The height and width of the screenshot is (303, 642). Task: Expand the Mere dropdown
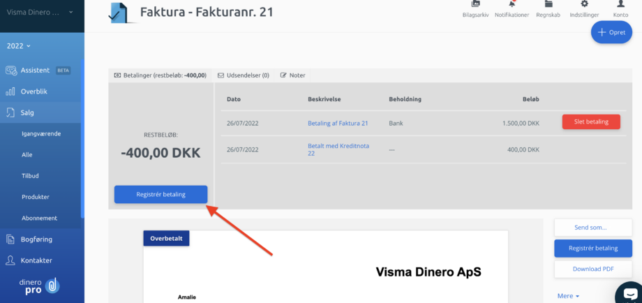tap(569, 295)
